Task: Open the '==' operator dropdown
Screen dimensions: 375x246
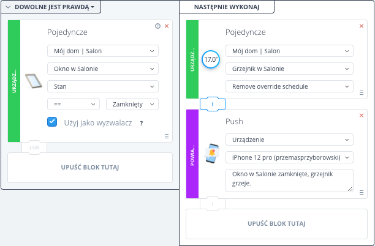Action: [74, 104]
